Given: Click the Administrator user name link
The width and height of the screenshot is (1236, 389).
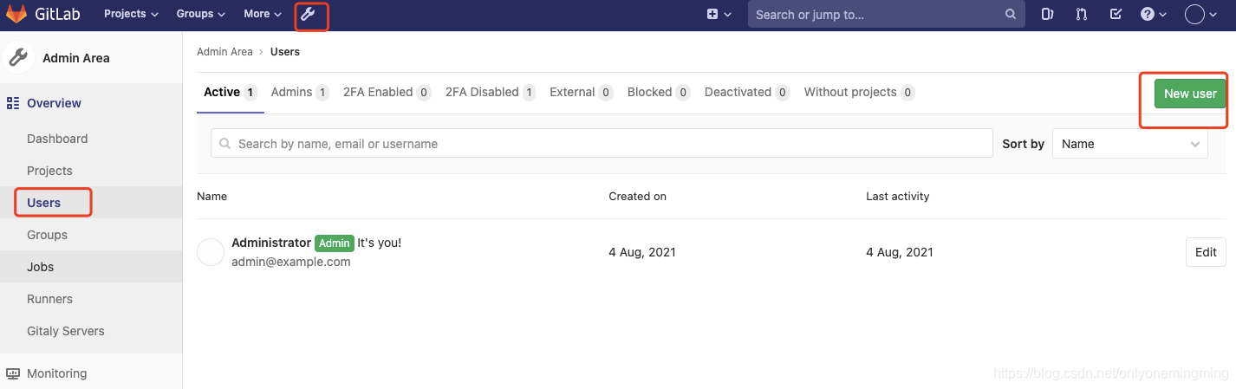Looking at the screenshot, I should click(x=271, y=243).
